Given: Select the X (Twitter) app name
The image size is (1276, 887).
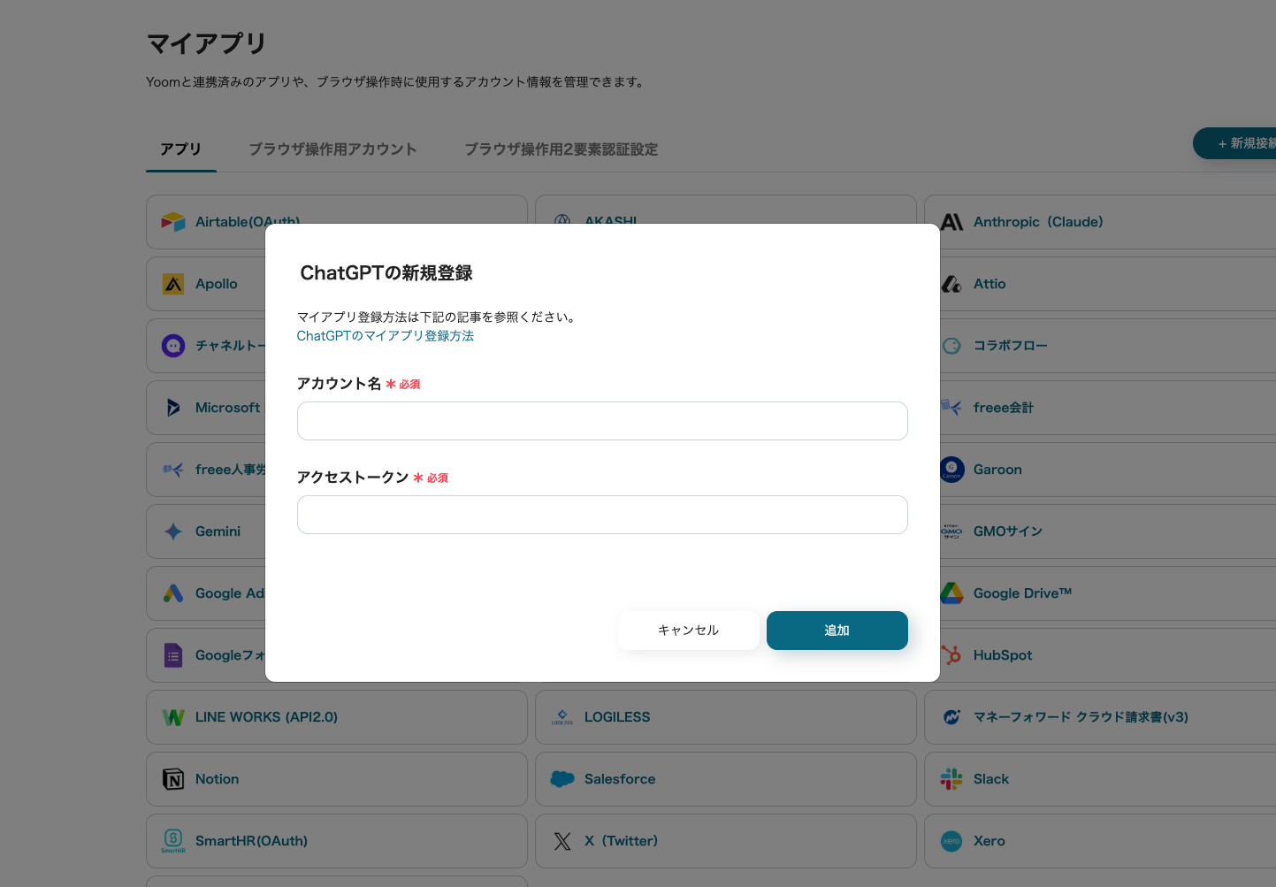Looking at the screenshot, I should click(621, 841).
